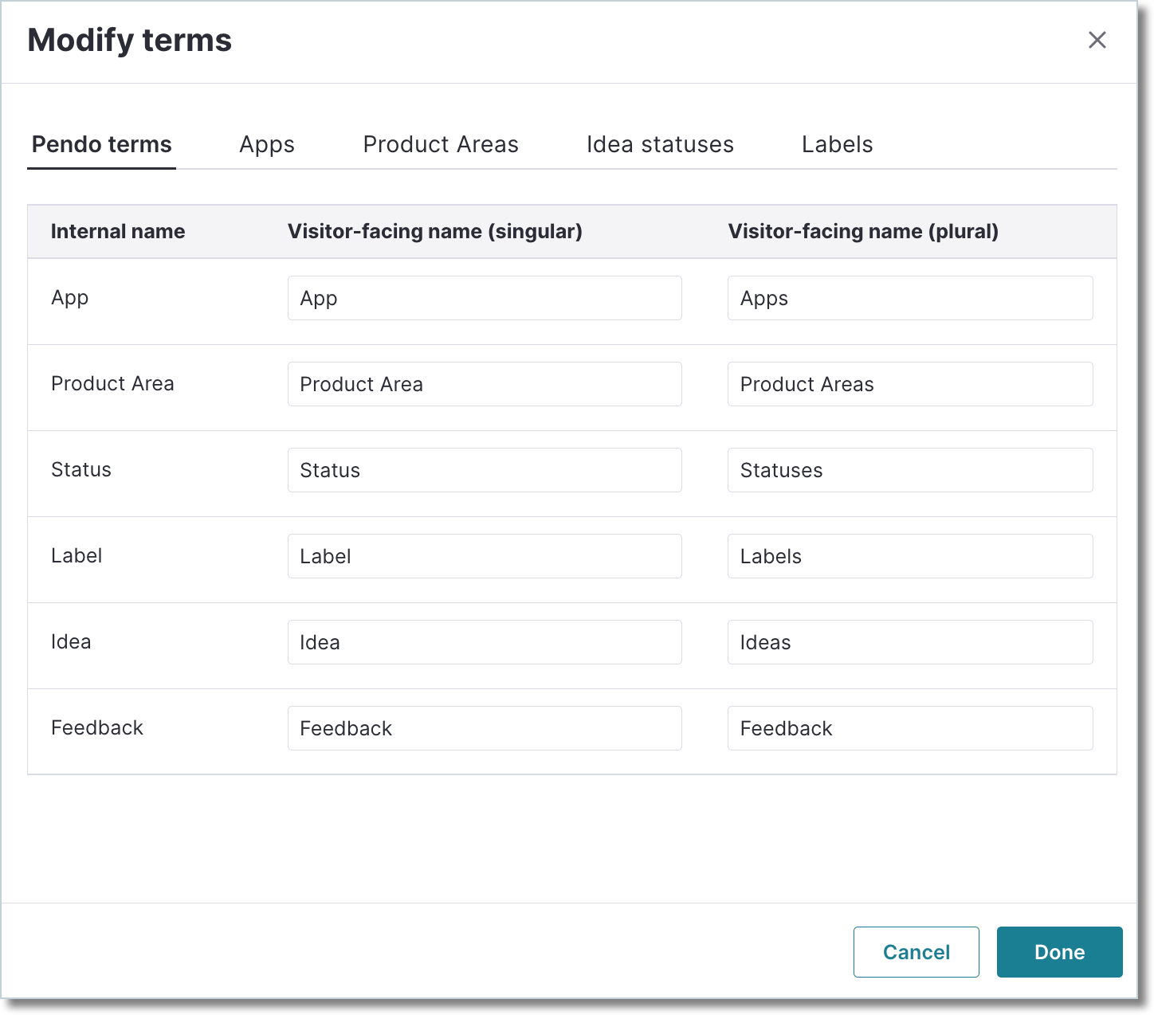The image size is (1154, 1015).
Task: Select the Feedback internal name cell
Action: (x=97, y=728)
